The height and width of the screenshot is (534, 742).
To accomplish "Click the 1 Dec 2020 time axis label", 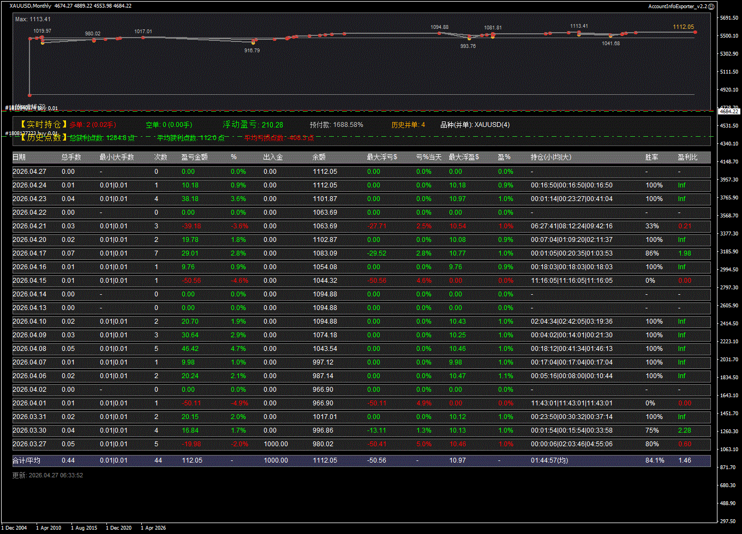I will coord(119,528).
